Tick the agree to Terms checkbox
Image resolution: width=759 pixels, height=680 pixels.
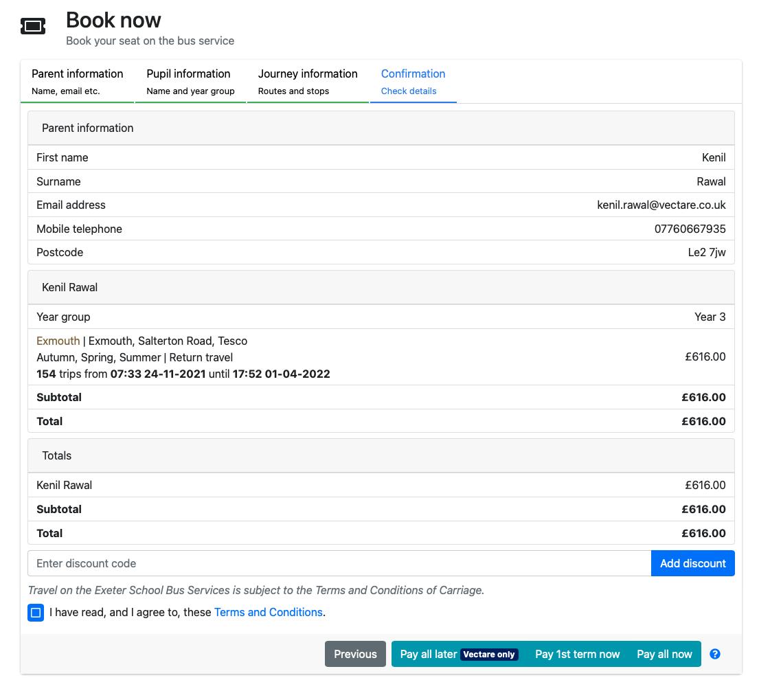[36, 612]
